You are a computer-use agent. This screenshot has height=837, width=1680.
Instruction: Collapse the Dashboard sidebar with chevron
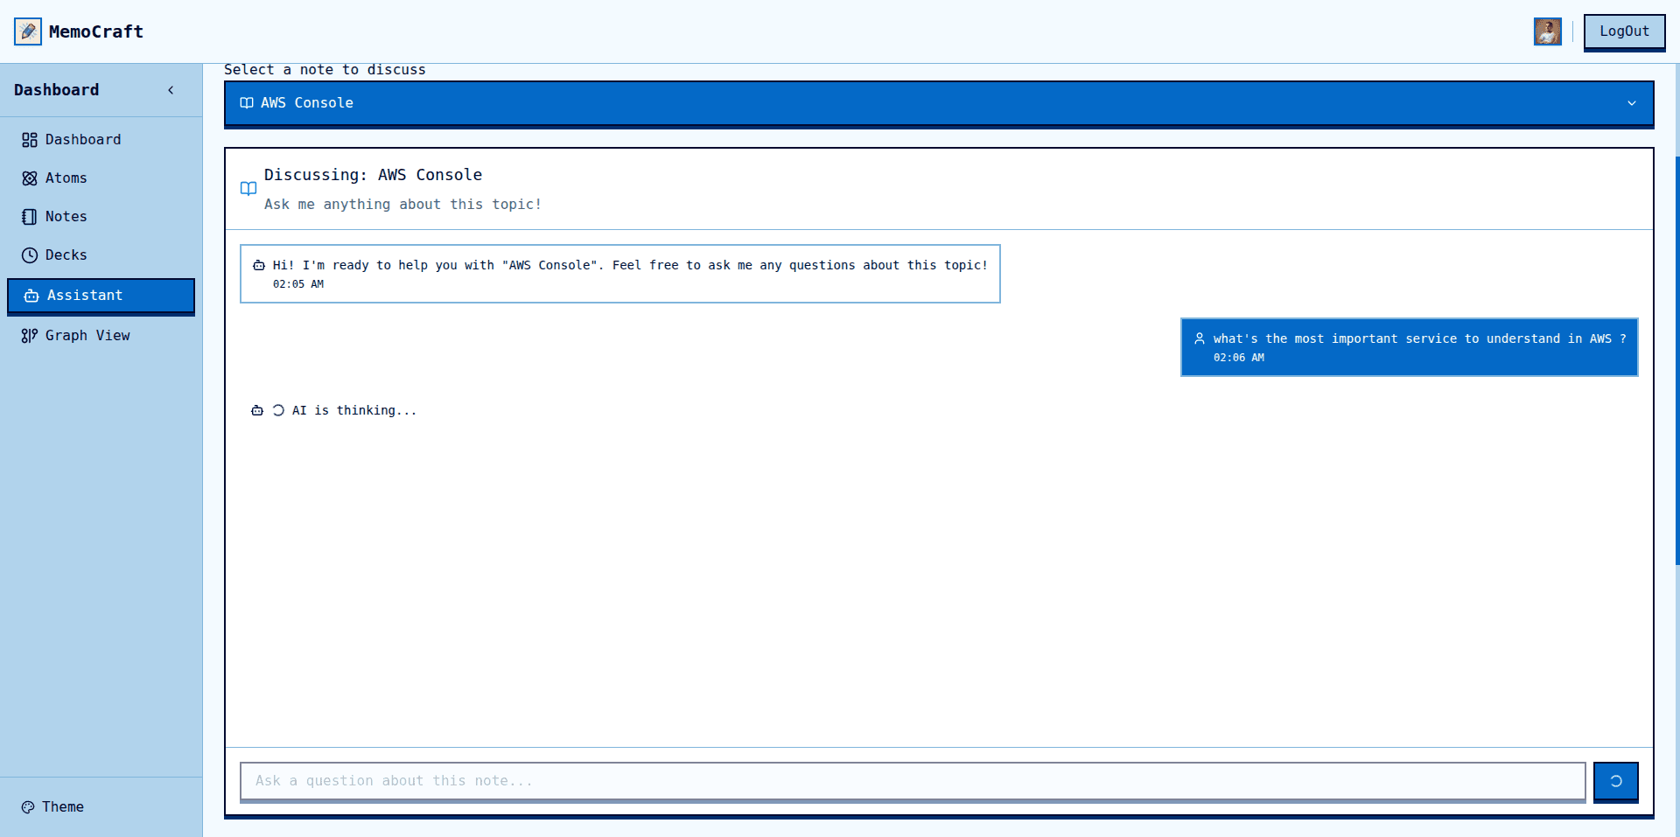click(171, 90)
